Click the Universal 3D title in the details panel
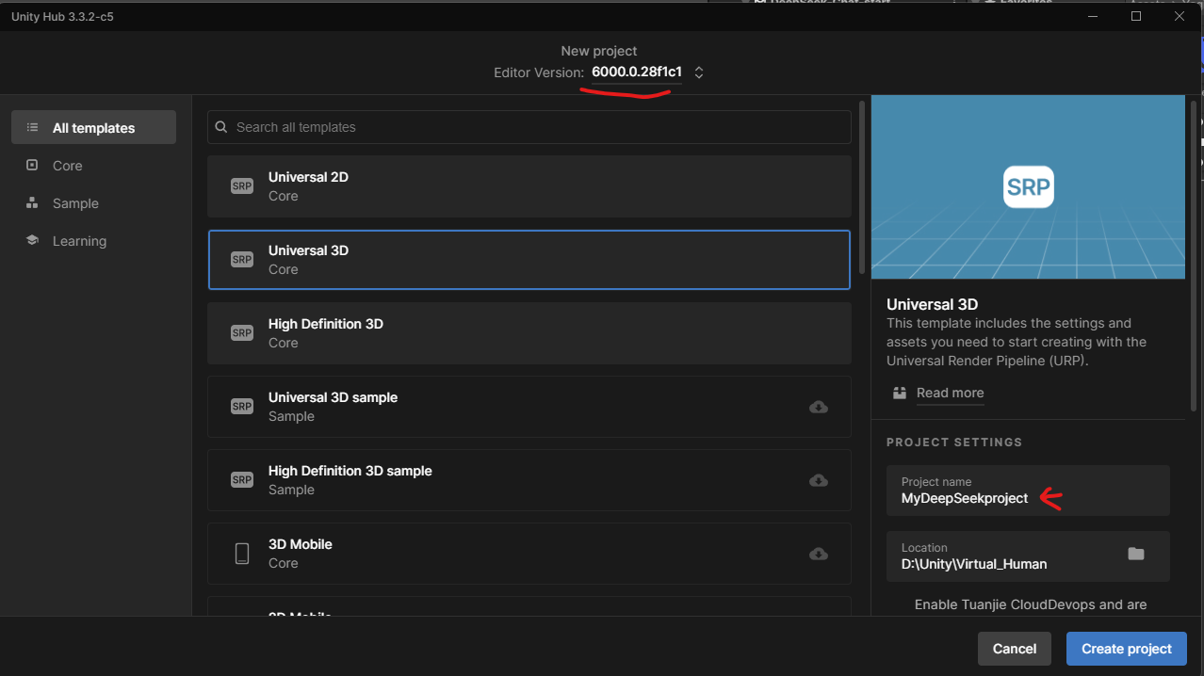 933,304
